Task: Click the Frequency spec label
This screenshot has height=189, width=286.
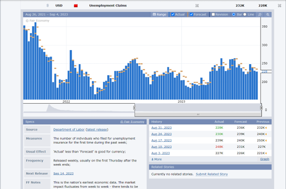Action: tap(35, 161)
